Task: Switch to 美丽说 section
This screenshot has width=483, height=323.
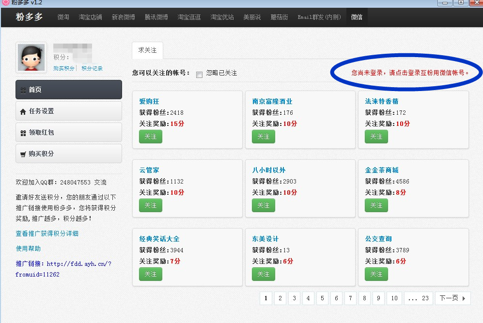Action: click(x=252, y=17)
